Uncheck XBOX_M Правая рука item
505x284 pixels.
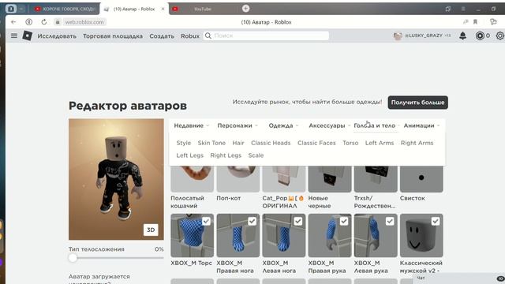click(x=344, y=221)
